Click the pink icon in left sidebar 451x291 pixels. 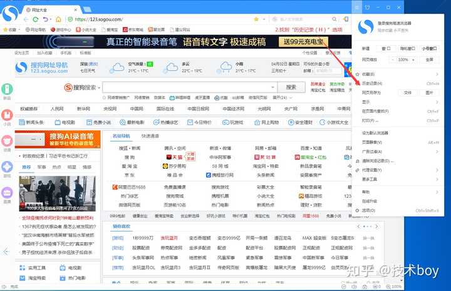pyautogui.click(x=7, y=141)
